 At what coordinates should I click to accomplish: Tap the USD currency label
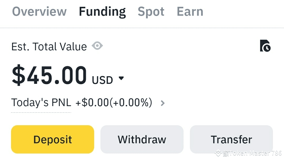click(102, 80)
